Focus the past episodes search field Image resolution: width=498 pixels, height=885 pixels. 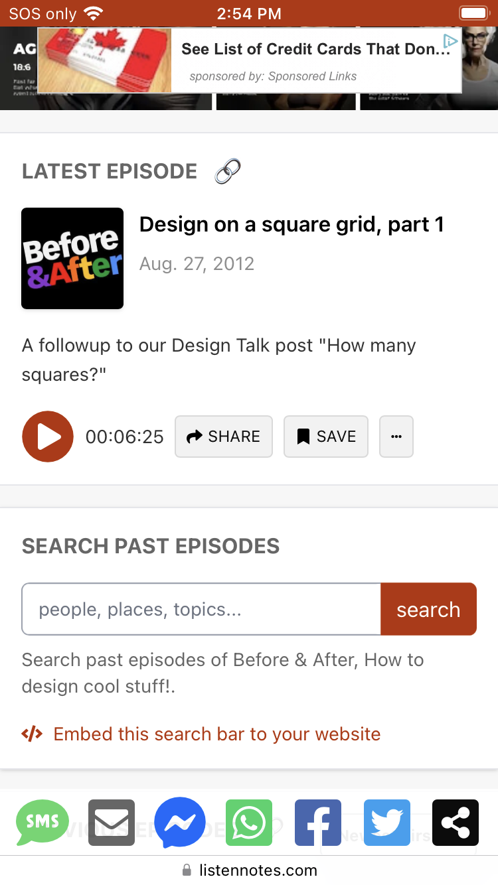[x=201, y=609]
